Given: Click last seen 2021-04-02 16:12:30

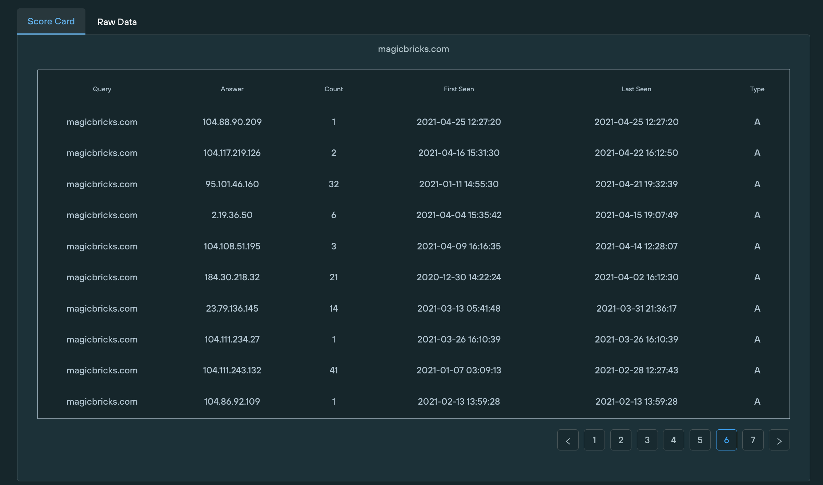Looking at the screenshot, I should coord(637,277).
